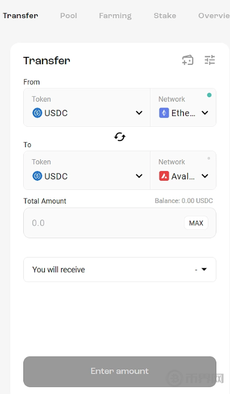230x394 pixels.
Task: Click the Ethereum network logo
Action: [164, 113]
